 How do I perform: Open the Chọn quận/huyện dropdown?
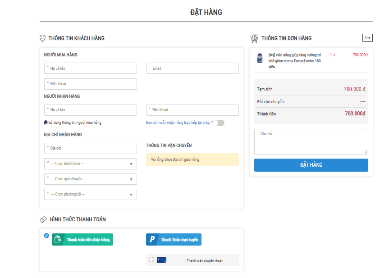pyautogui.click(x=91, y=179)
